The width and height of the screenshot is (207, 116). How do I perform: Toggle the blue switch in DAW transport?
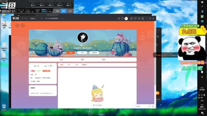pyautogui.click(x=50, y=12)
